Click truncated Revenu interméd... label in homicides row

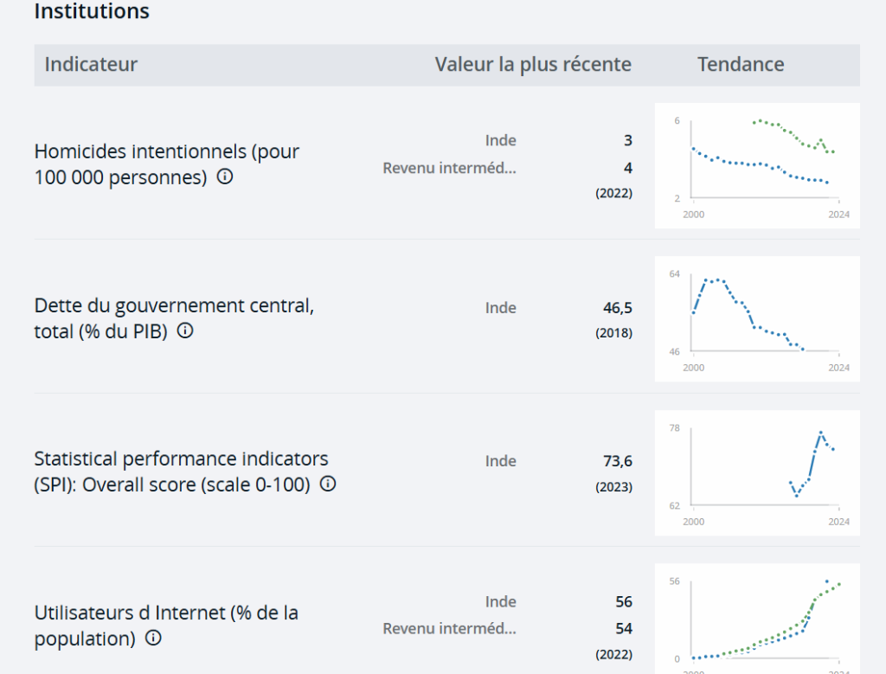450,168
